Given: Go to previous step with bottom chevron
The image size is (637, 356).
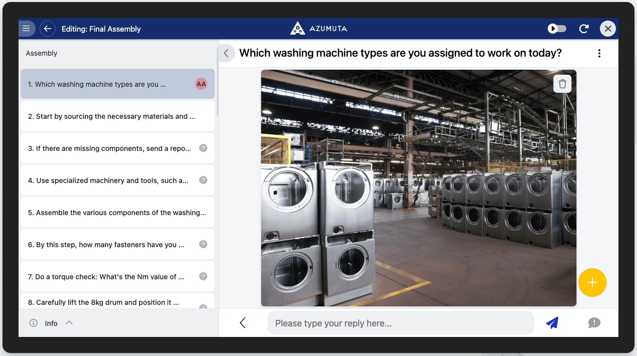Looking at the screenshot, I should pos(243,323).
